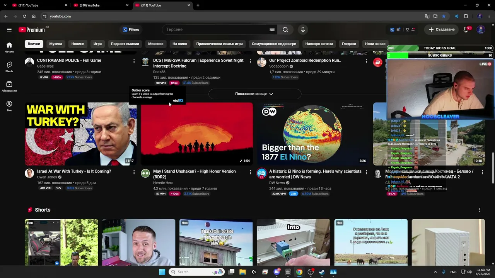Click the vidIQ logo icon in header

pyautogui.click(x=392, y=30)
